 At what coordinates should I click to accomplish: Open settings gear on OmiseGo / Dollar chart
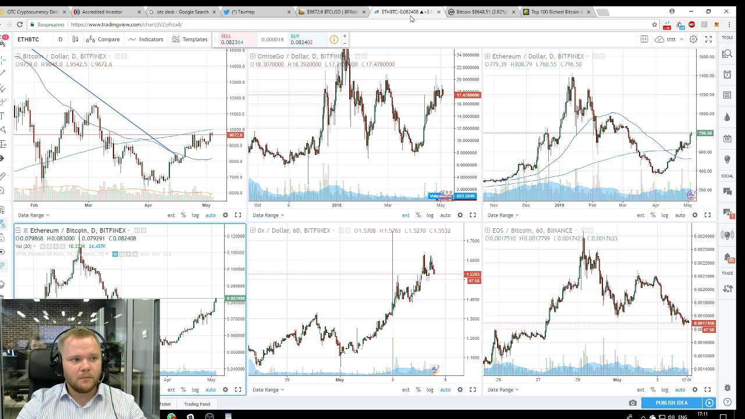click(x=460, y=215)
